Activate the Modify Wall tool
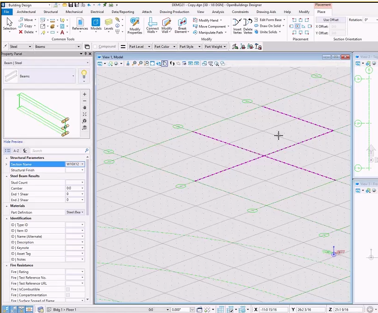The height and width of the screenshot is (313, 378). click(x=166, y=25)
